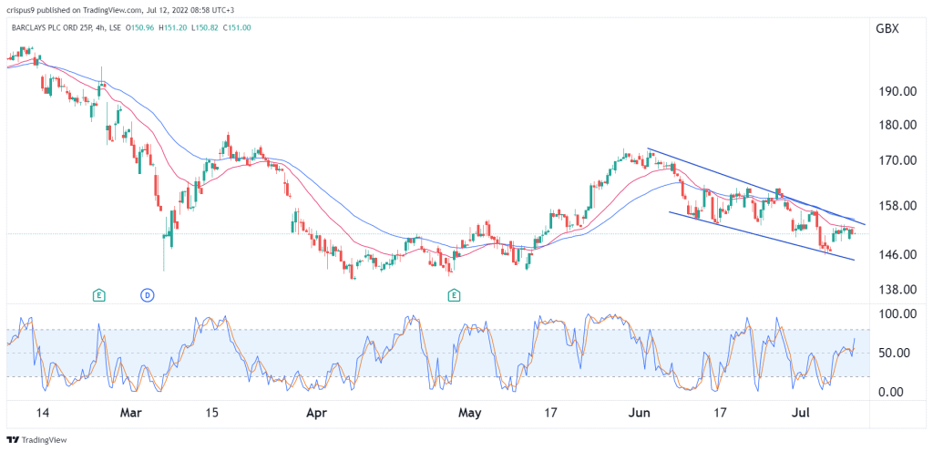This screenshot has height=451, width=933.
Task: Click the blue dividend D marker
Action: pos(147,294)
